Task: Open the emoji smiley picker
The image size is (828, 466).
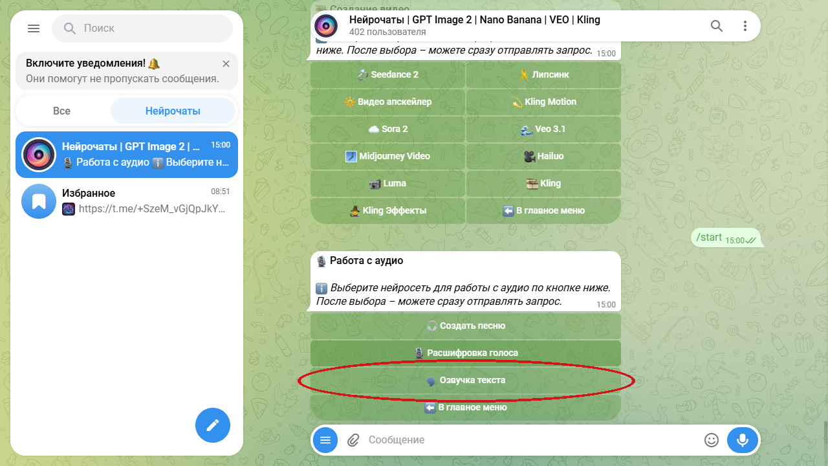Action: [712, 440]
